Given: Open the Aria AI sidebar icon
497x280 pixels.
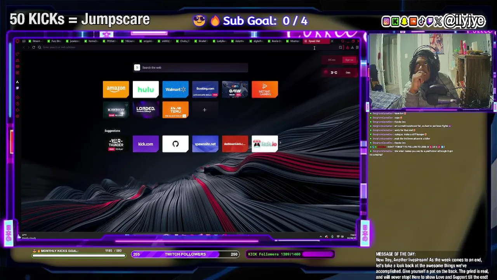Looking at the screenshot, I should click(x=17, y=82).
